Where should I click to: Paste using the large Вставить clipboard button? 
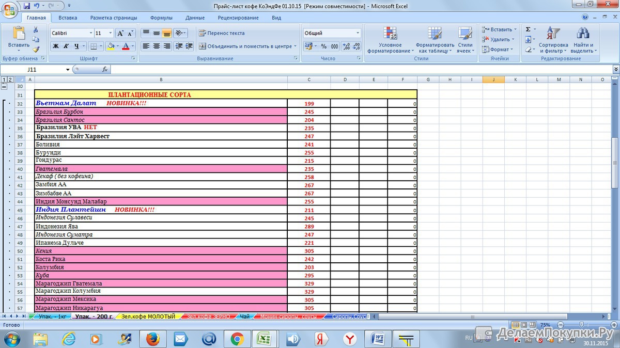click(19, 39)
